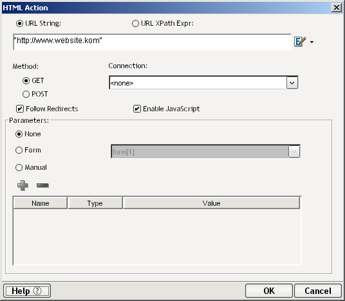The image size is (345, 301).
Task: Toggle the Follow Redirects checkbox
Action: [x=20, y=109]
